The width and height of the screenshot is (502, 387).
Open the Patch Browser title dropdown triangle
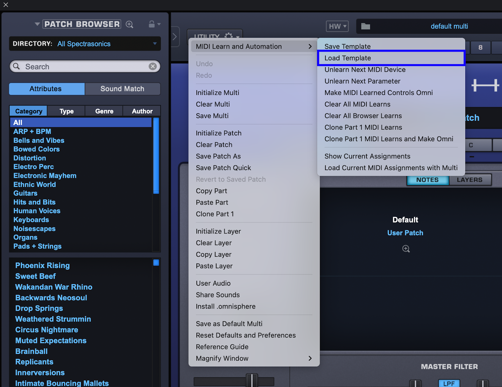(x=37, y=24)
